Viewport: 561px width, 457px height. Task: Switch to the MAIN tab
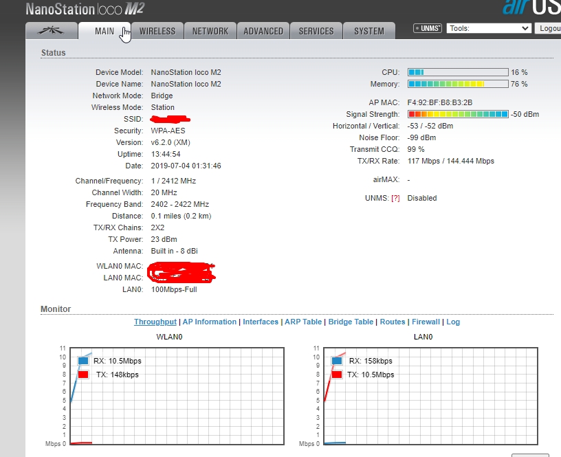coord(104,31)
